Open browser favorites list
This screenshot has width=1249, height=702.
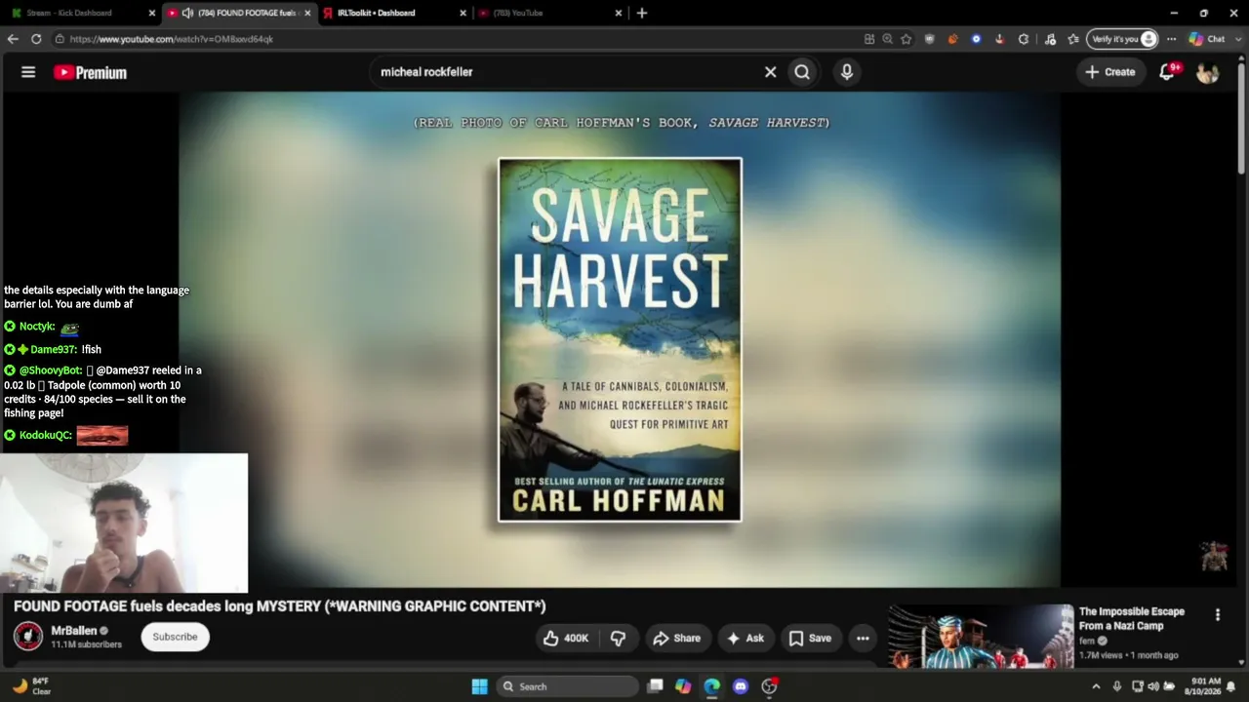point(1073,39)
